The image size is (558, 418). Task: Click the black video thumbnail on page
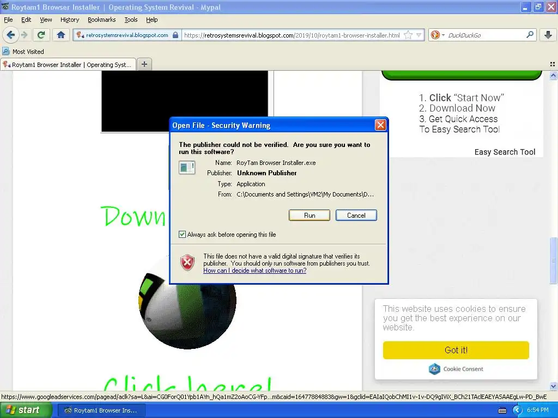tap(184, 101)
